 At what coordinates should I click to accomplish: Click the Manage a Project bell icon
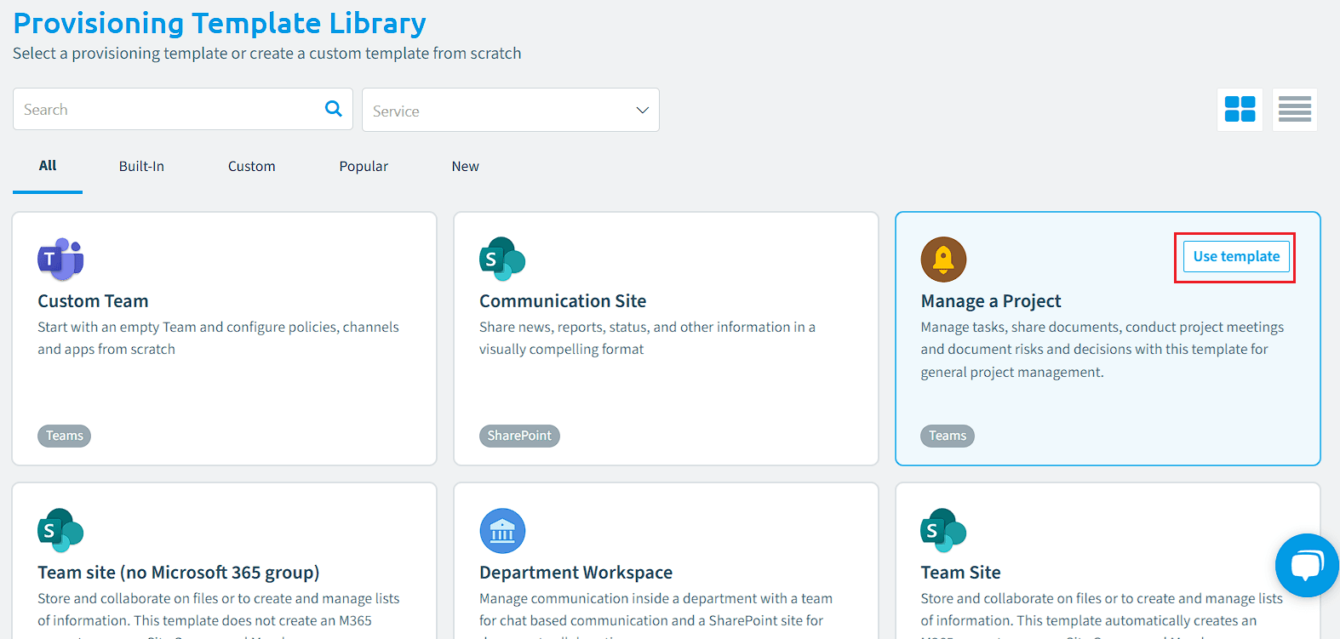pyautogui.click(x=943, y=259)
